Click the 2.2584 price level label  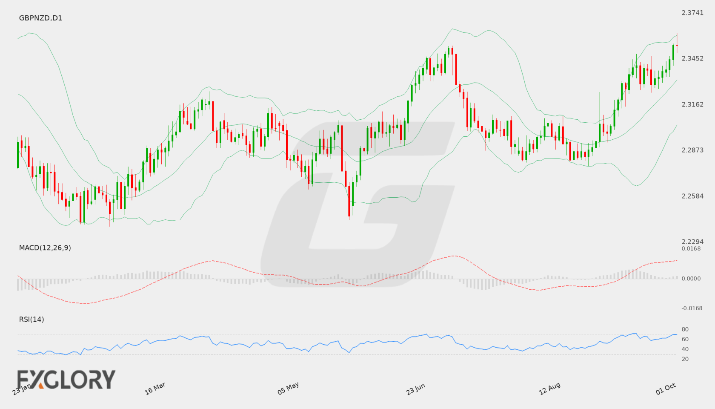pyautogui.click(x=692, y=196)
